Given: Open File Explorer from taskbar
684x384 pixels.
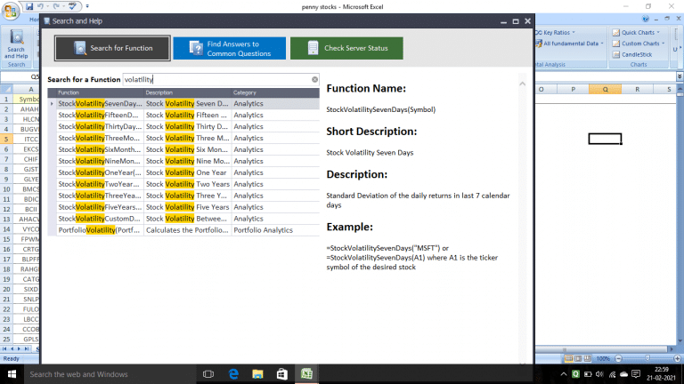Looking at the screenshot, I should pyautogui.click(x=257, y=374).
